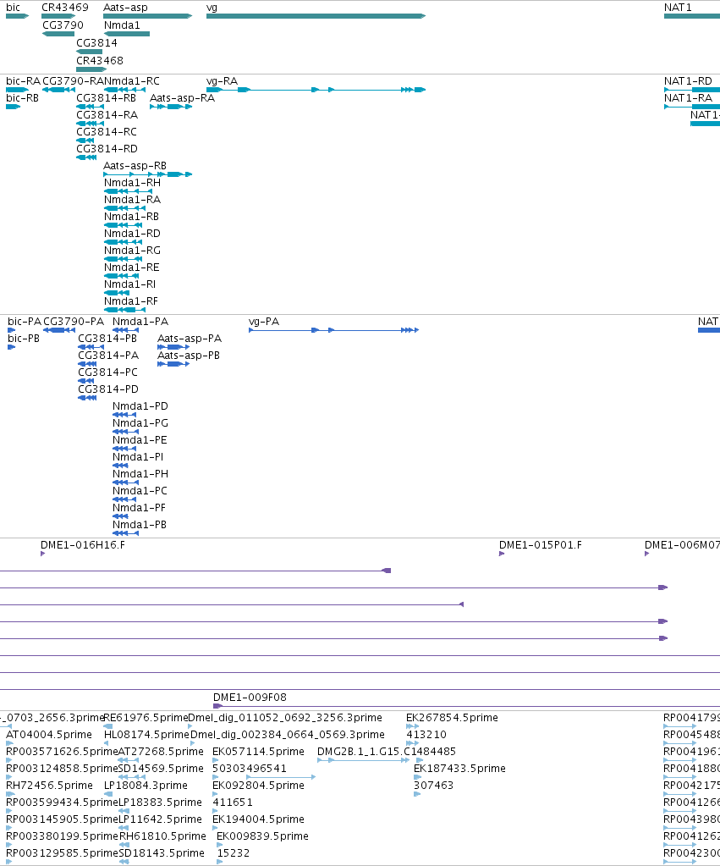
Task: Click the bic-PB protein label
Action: coord(24,339)
